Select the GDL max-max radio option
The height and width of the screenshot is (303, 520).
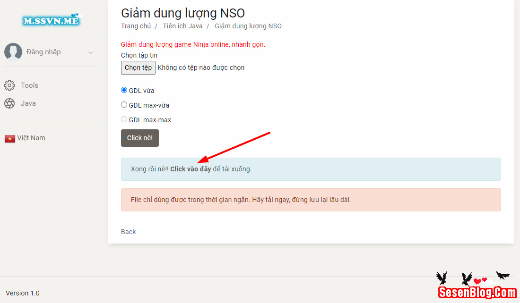pos(124,119)
